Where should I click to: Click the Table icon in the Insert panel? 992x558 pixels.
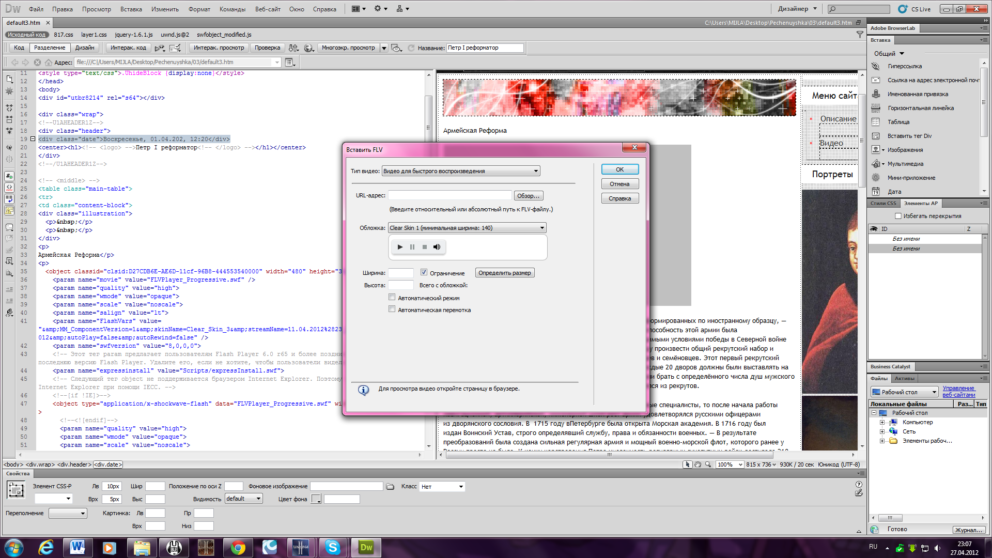click(876, 122)
